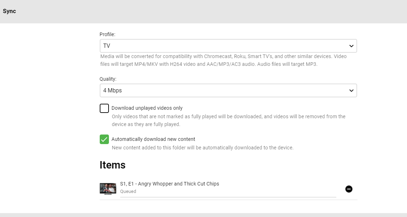Click the Queued status text

128,192
